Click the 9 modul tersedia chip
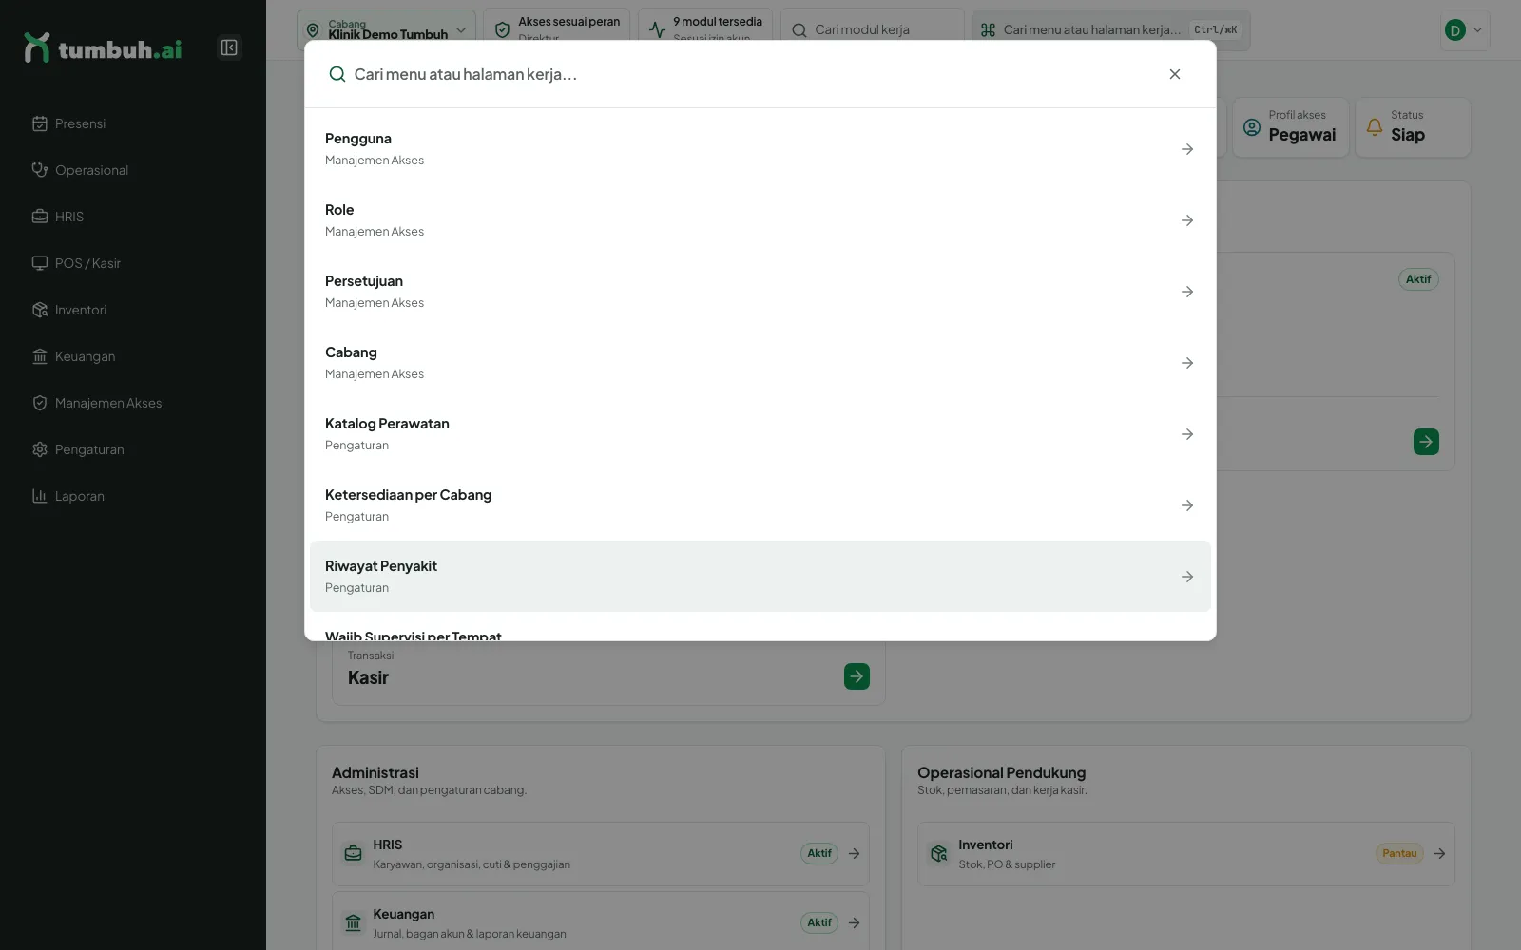The height and width of the screenshot is (950, 1521). (x=705, y=29)
